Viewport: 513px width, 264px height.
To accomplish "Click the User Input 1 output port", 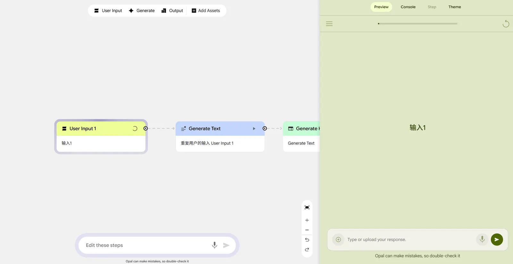I will (x=146, y=128).
